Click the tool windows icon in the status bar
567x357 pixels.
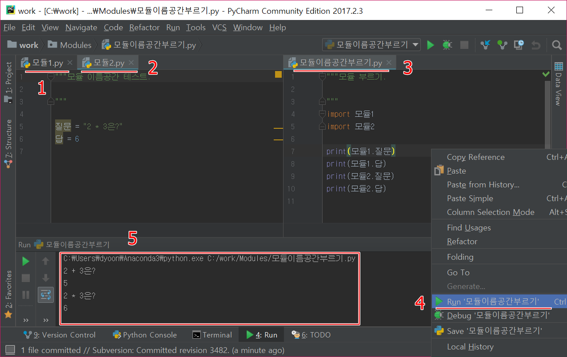[10, 350]
